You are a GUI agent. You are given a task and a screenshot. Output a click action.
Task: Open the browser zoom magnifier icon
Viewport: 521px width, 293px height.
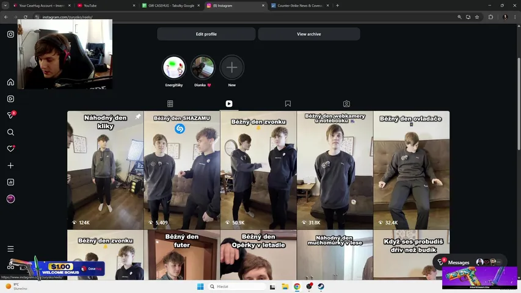(x=459, y=17)
